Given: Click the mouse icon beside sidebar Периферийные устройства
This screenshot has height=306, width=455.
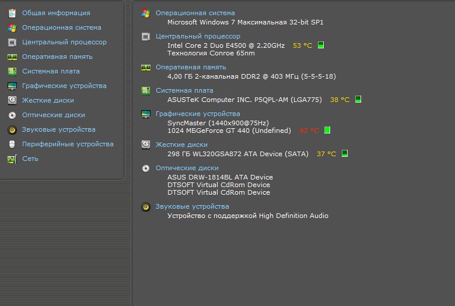Looking at the screenshot, I should coord(12,144).
